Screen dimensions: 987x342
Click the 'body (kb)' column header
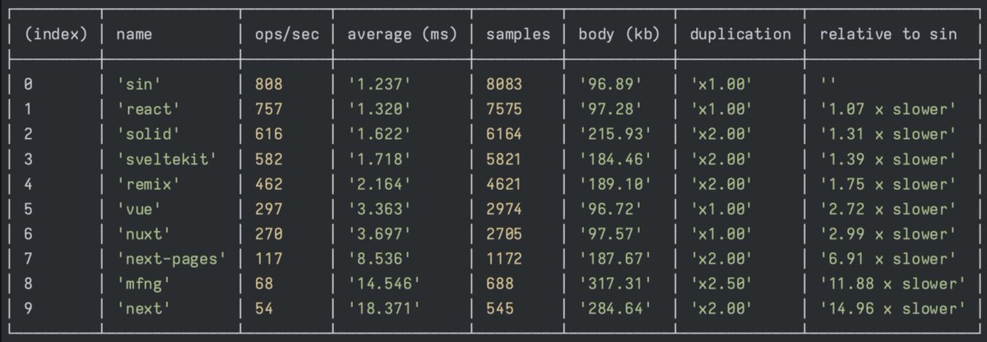pyautogui.click(x=619, y=35)
